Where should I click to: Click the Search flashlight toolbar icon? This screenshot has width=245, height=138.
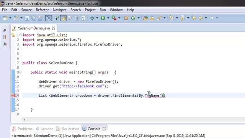(x=159, y=18)
